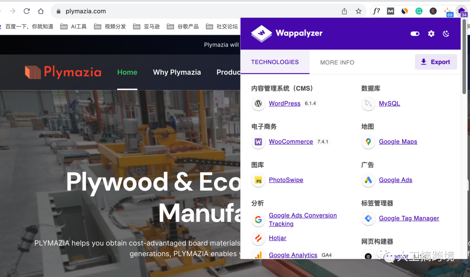View site security lock info
470x277 pixels.
pyautogui.click(x=58, y=11)
